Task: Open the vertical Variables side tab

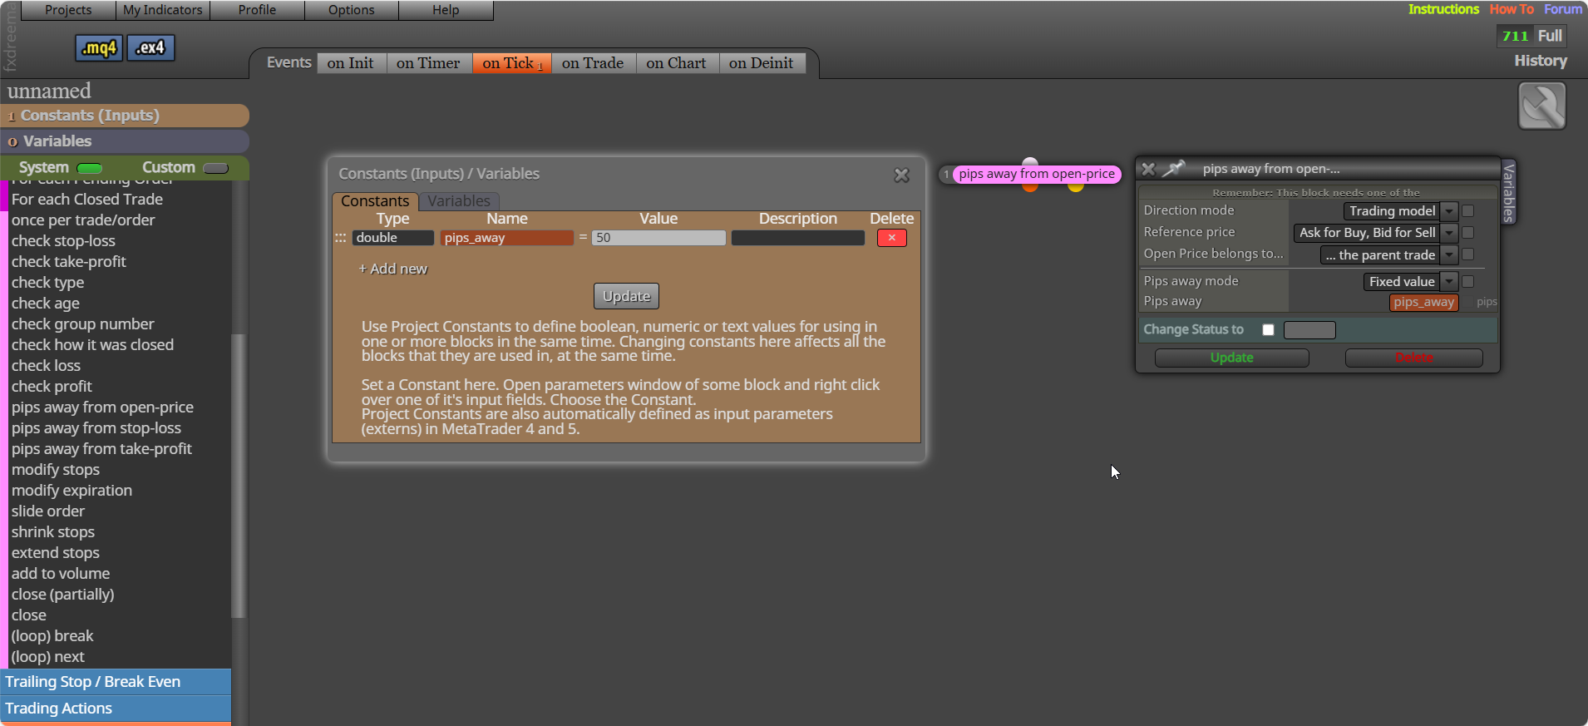Action: (1509, 192)
